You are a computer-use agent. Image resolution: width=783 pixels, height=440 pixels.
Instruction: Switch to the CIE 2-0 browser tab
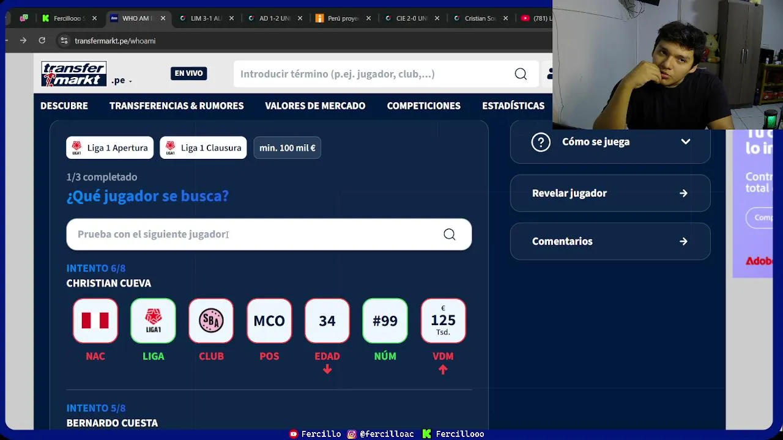(x=411, y=18)
